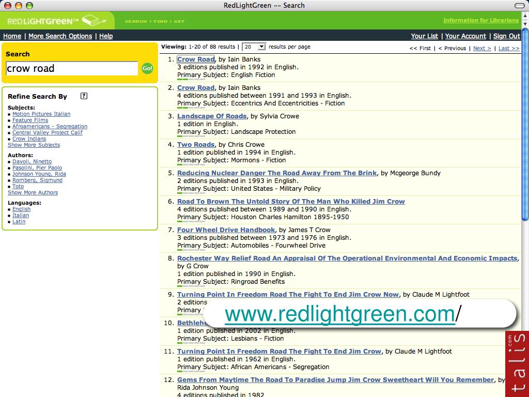This screenshot has height=397, width=529.
Task: Open Four Wheel Drive Handbook link
Action: point(226,230)
